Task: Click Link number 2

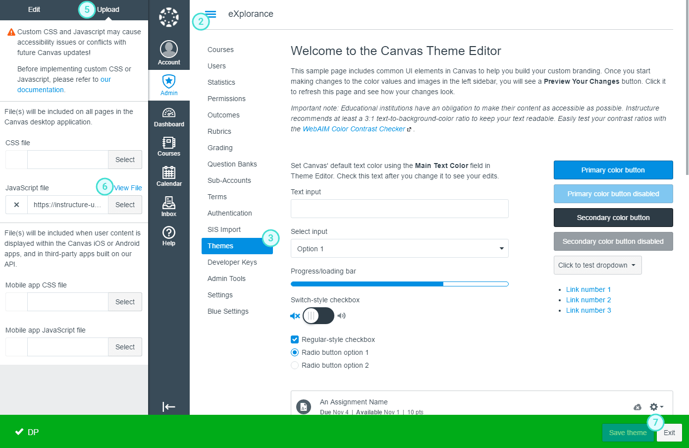Action: 588,300
